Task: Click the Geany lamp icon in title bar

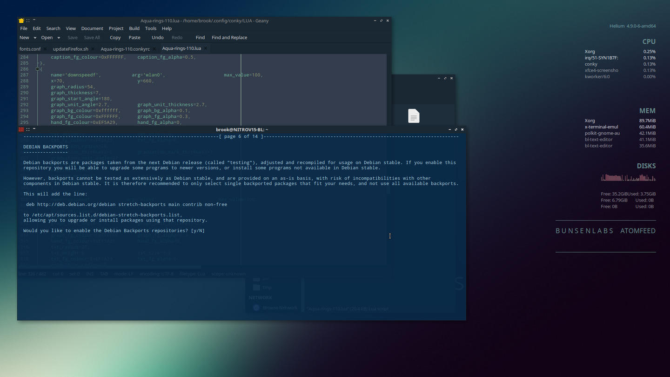Action: (21, 20)
